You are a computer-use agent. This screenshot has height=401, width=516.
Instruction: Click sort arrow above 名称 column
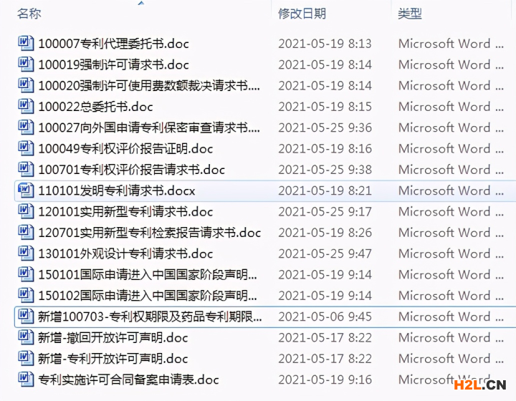pyautogui.click(x=140, y=4)
